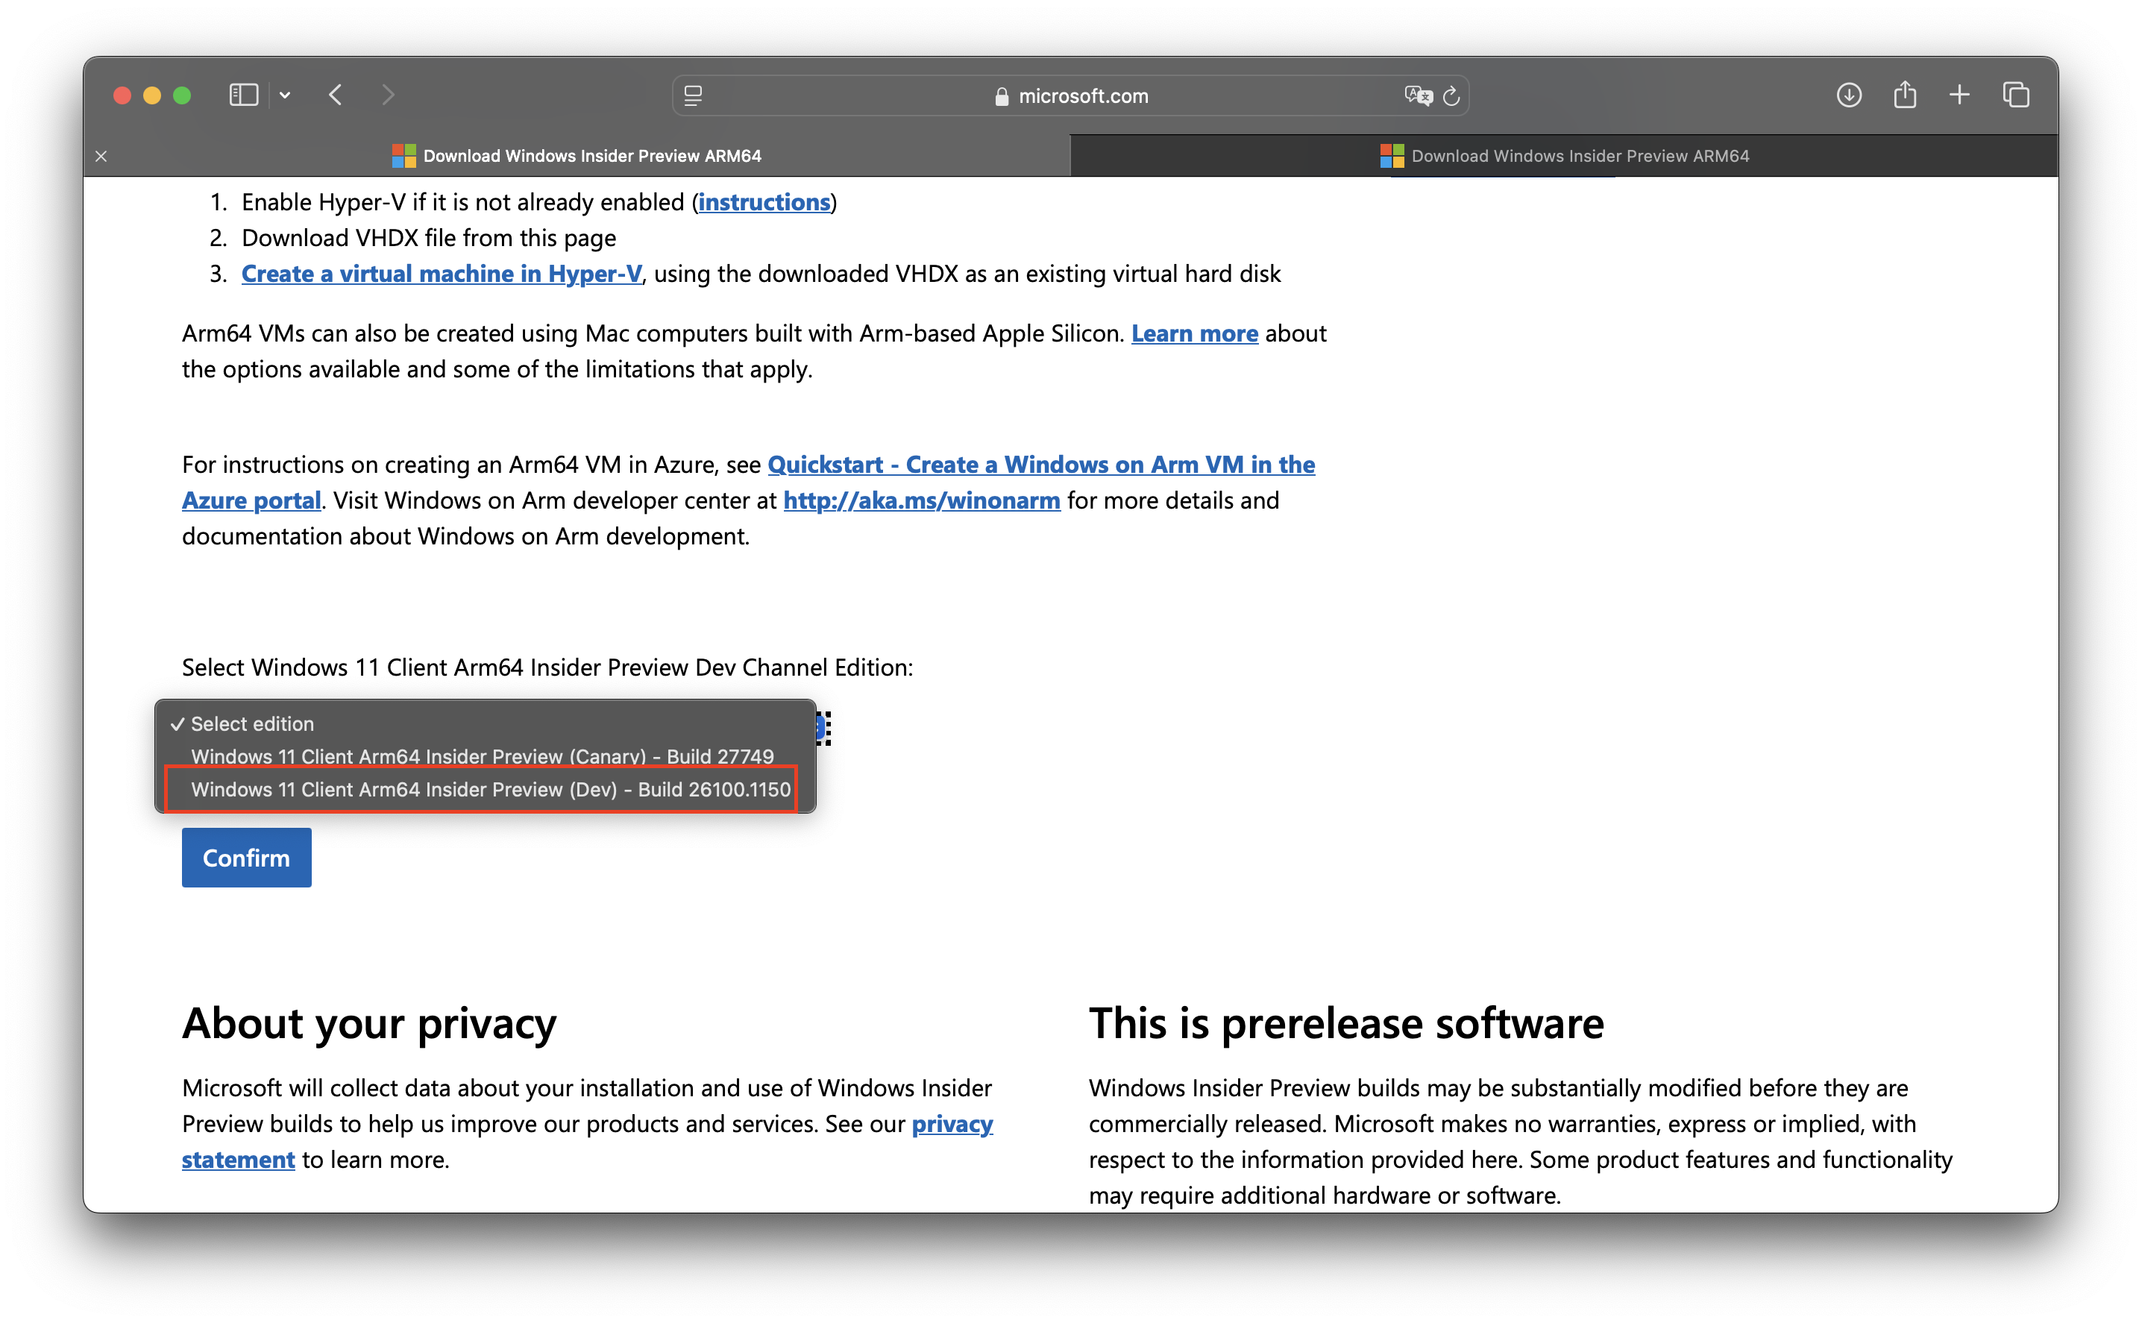Click the forward navigation arrow
Image resolution: width=2142 pixels, height=1323 pixels.
[x=389, y=95]
